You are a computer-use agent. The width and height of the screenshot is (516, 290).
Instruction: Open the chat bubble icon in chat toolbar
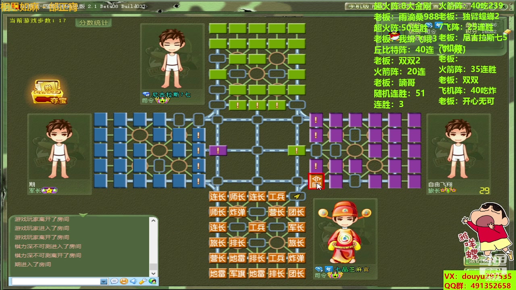[x=114, y=281]
